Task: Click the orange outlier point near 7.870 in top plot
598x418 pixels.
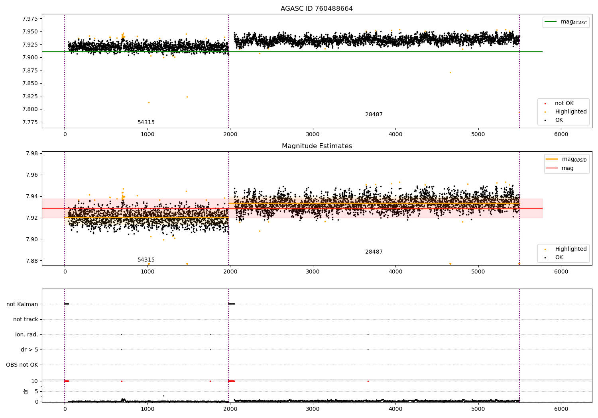Action: click(x=450, y=72)
